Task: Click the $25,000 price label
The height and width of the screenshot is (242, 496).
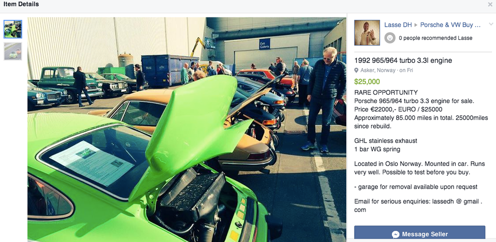Action: click(x=367, y=82)
